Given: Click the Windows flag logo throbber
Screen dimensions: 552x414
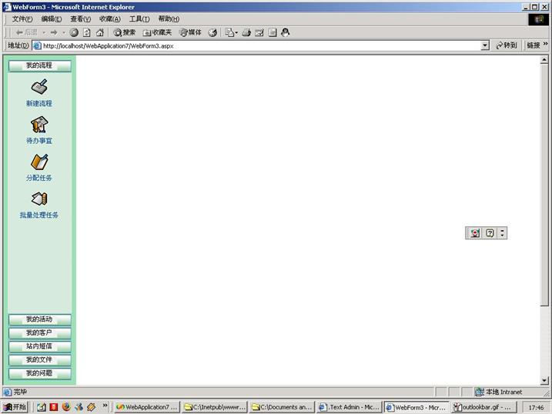Looking at the screenshot, I should click(x=539, y=19).
